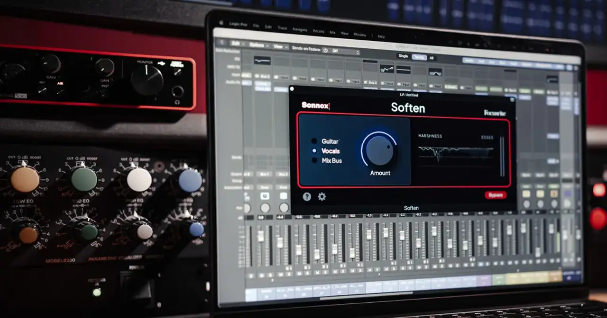Select the Vocals mode radio button

314,151
